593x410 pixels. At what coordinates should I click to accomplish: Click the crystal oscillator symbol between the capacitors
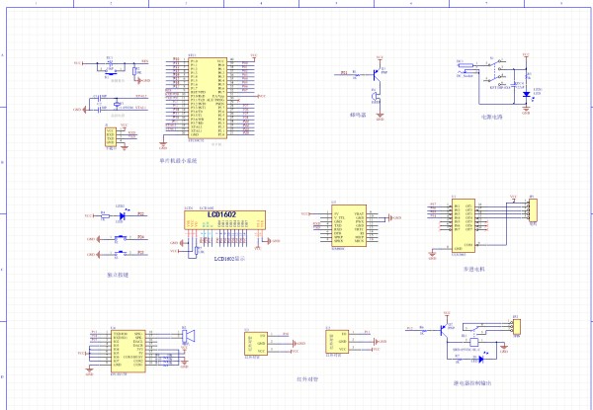(x=118, y=104)
